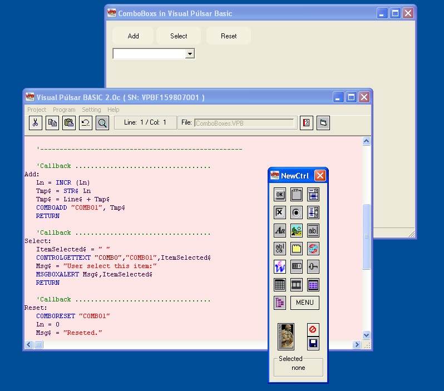Open the Setting menu
The width and height of the screenshot is (444, 391).
91,110
